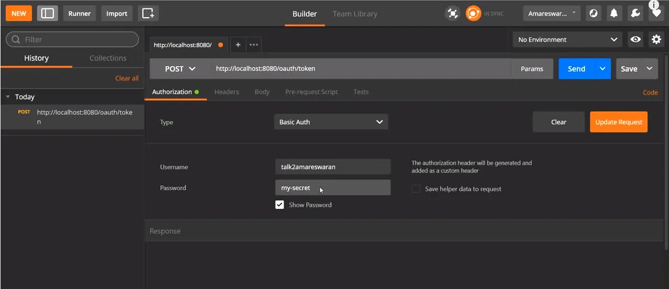Open the Tests tab
Viewport: 669px width, 289px height.
[361, 92]
